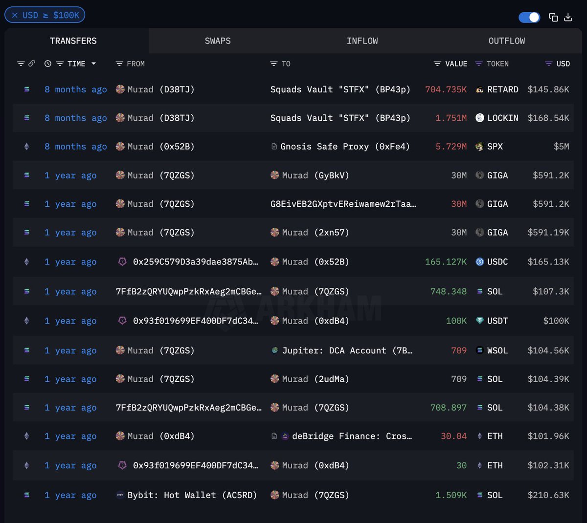The image size is (587, 523).
Task: Open the Murad (GyBkV) recipient
Action: [x=316, y=175]
